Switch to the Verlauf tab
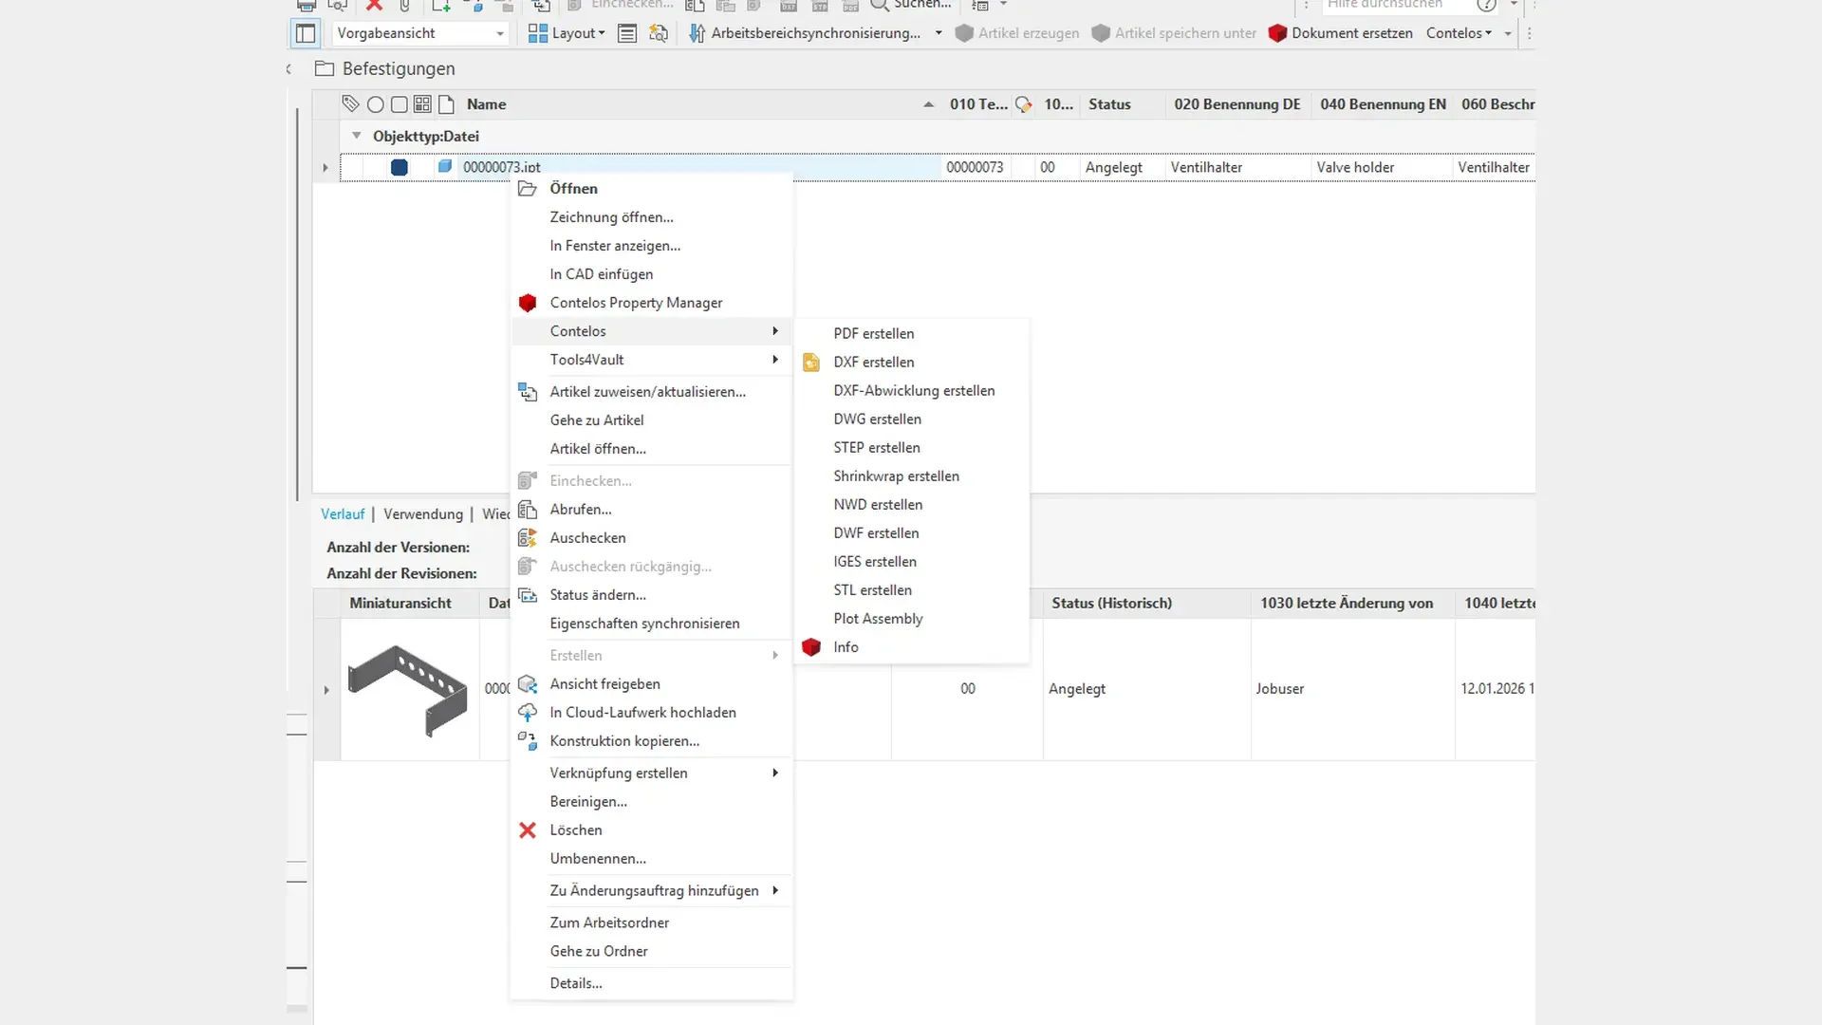Viewport: 1822px width, 1025px height. (343, 514)
